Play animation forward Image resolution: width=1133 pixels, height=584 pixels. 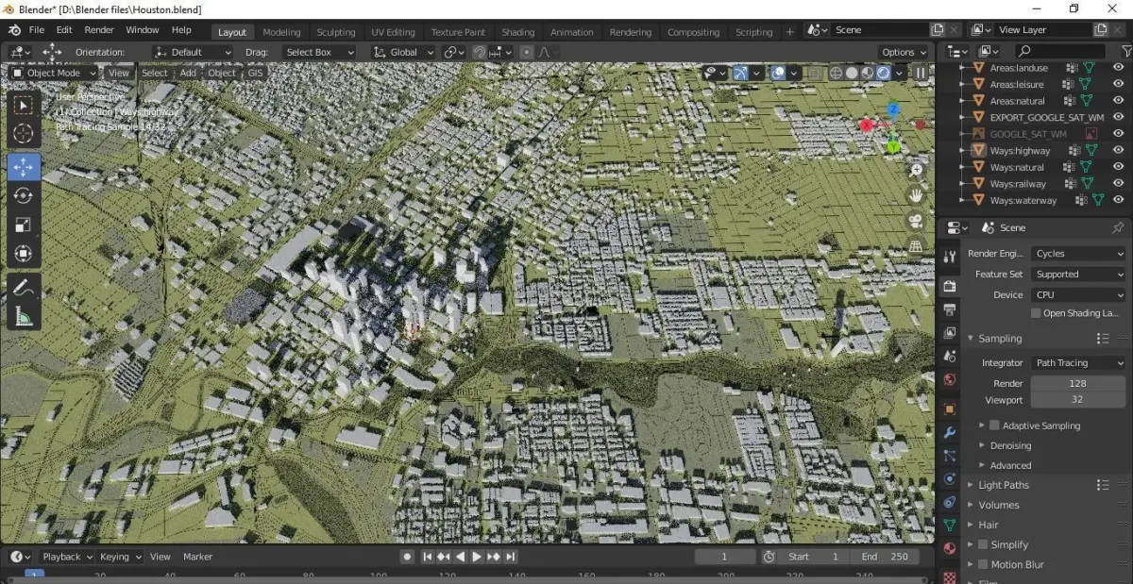coord(477,557)
